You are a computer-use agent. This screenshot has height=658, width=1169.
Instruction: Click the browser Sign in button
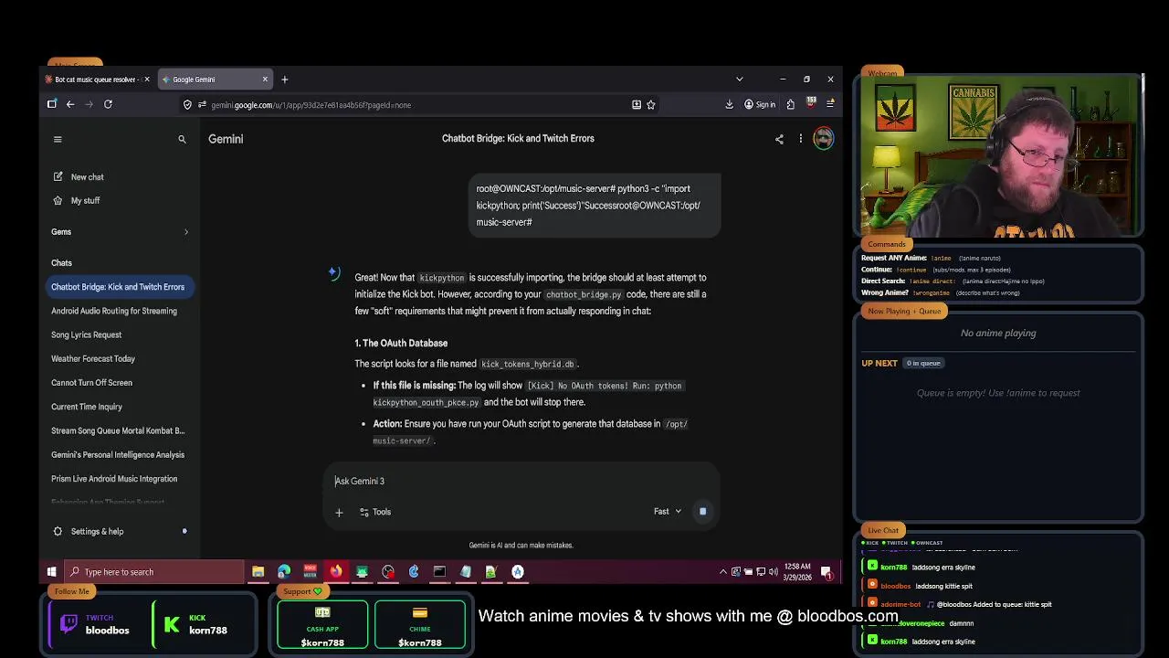click(x=760, y=104)
